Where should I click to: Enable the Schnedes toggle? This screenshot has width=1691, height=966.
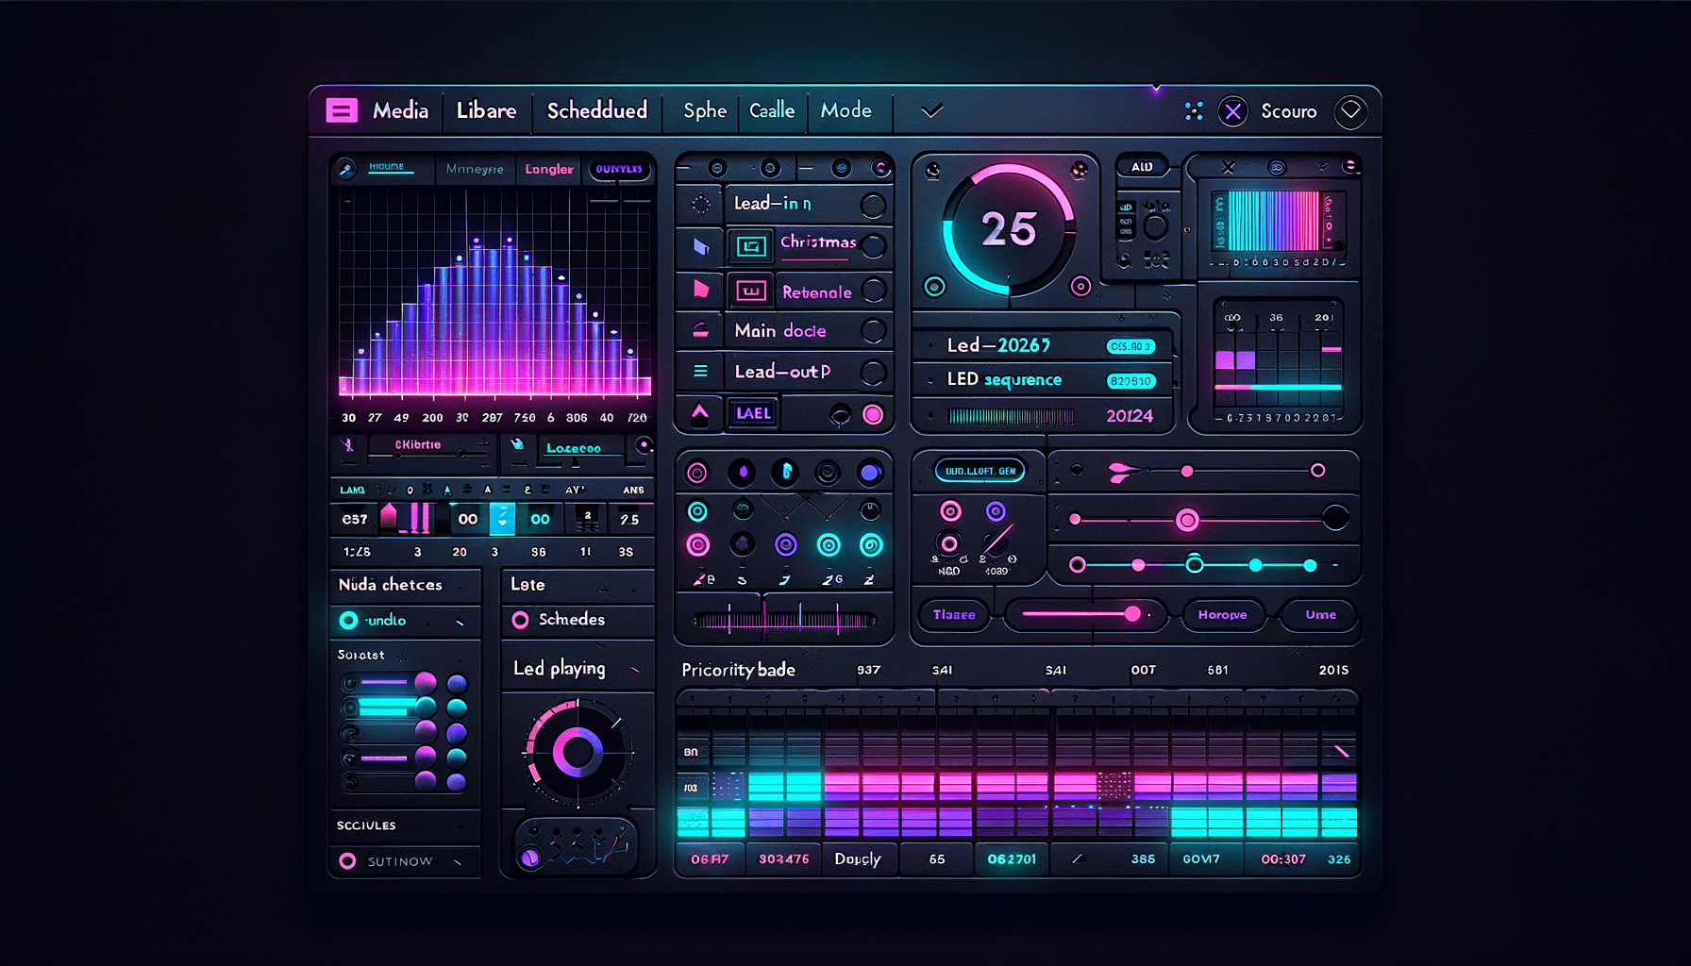pyautogui.click(x=520, y=620)
